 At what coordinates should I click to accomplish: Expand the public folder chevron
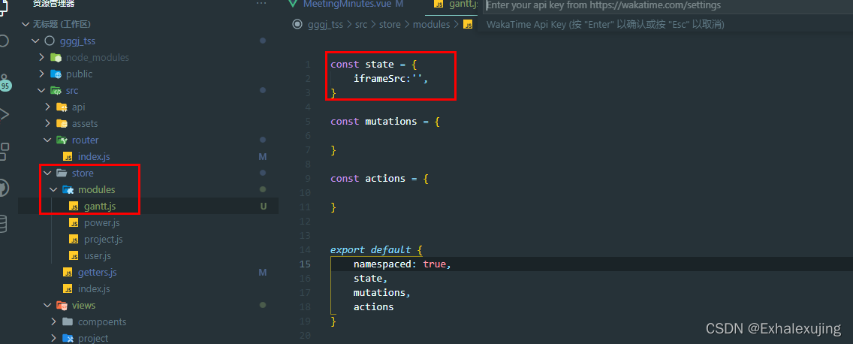pos(42,74)
